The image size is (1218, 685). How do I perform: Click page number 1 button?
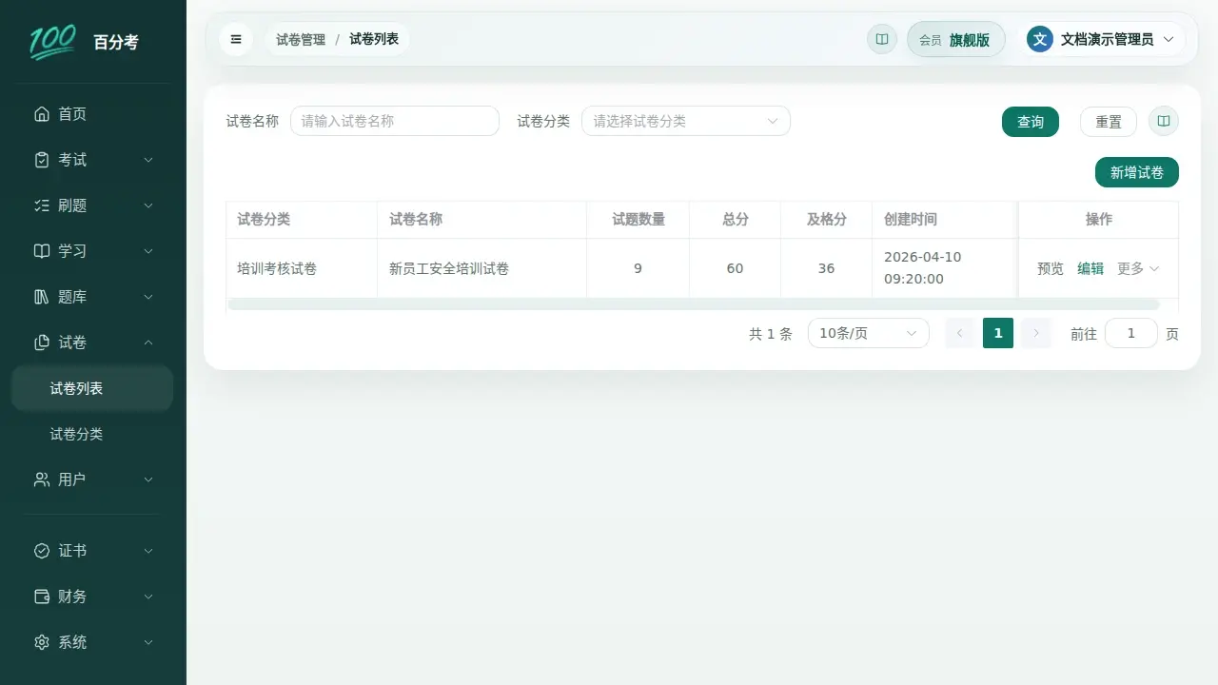[998, 333]
